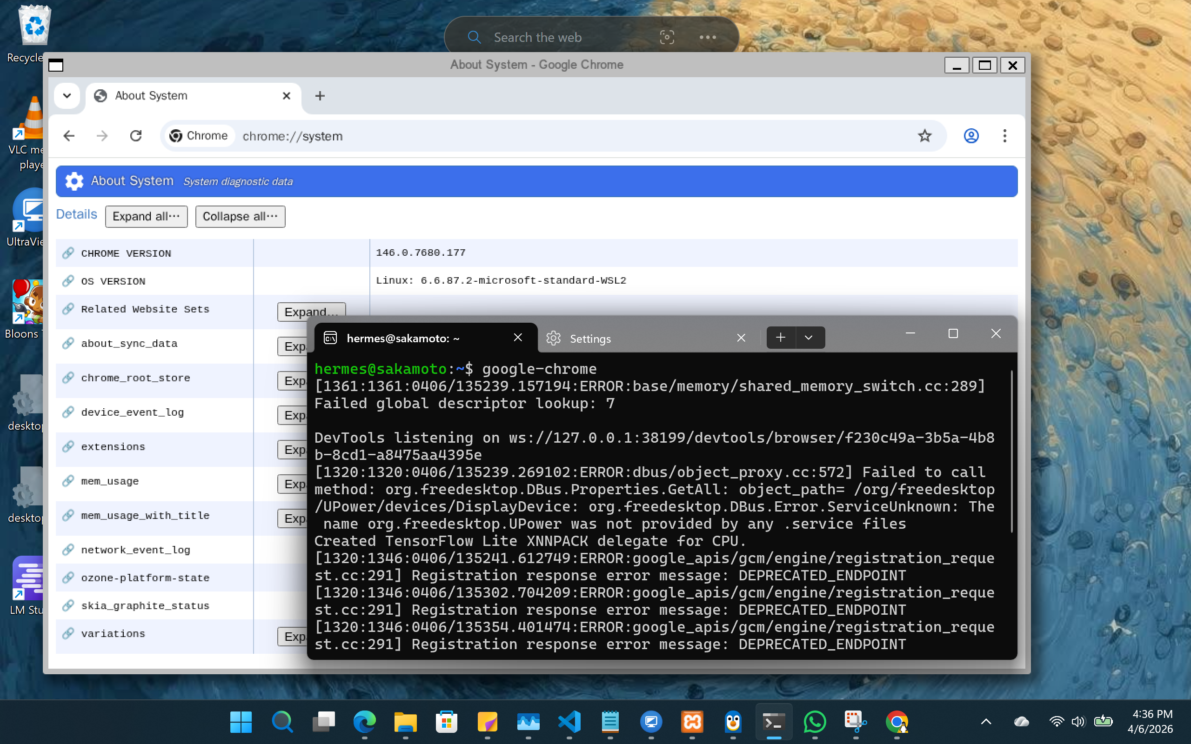1191x744 pixels.
Task: Open Visual Studio Code from the taskbar
Action: [x=569, y=722]
